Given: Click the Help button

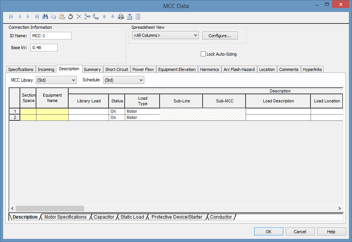Looking at the screenshot, I should (331, 232).
